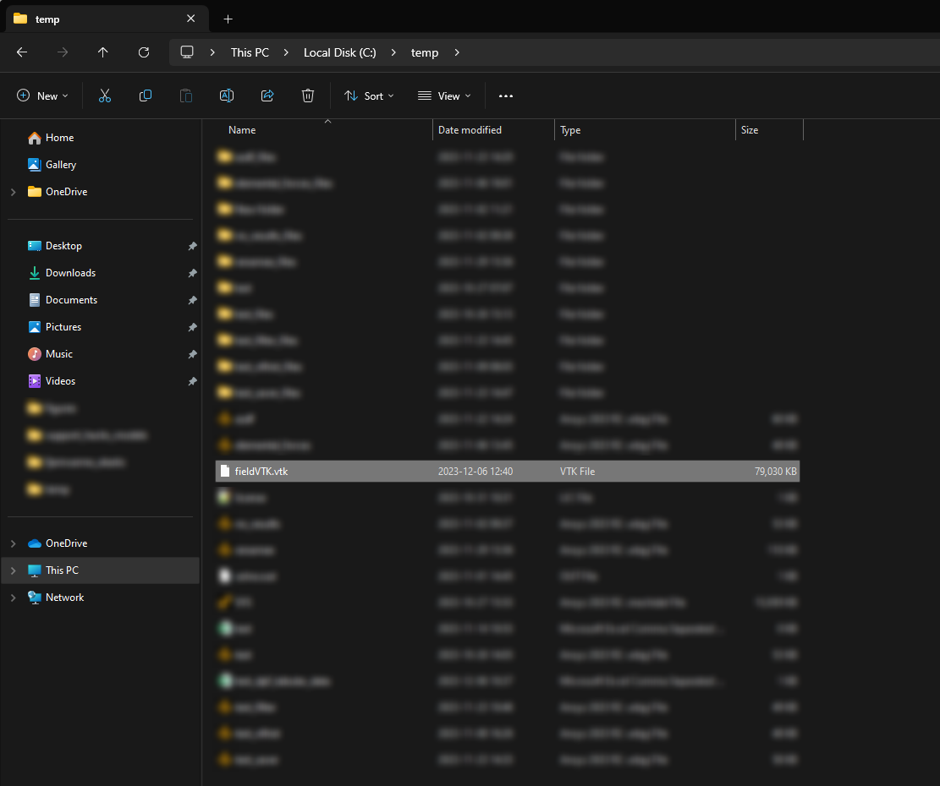This screenshot has height=786, width=940.
Task: Open Home from the sidebar
Action: click(62, 138)
